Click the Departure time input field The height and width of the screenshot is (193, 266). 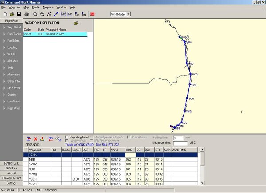click(x=180, y=143)
